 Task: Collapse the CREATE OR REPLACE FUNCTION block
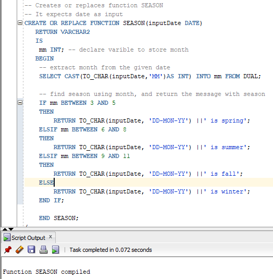[x=20, y=23]
